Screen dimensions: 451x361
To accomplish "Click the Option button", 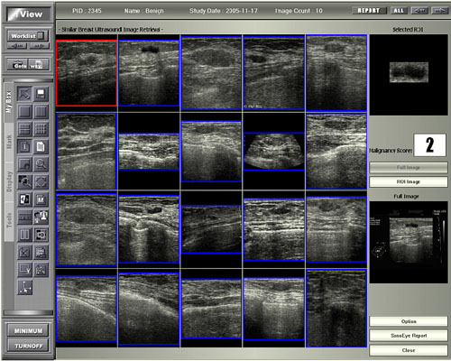I will (409, 321).
